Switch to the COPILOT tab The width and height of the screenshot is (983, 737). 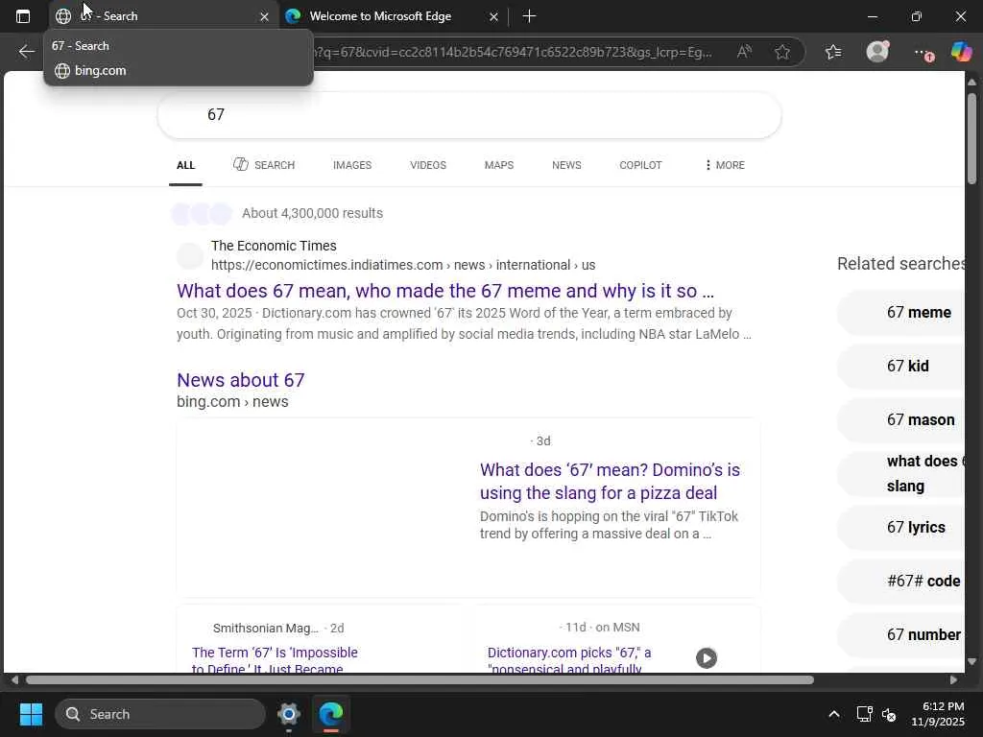[640, 165]
